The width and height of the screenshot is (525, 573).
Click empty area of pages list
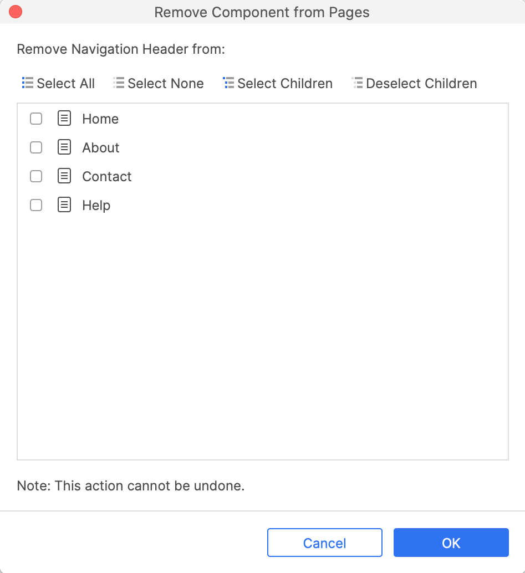click(x=263, y=329)
